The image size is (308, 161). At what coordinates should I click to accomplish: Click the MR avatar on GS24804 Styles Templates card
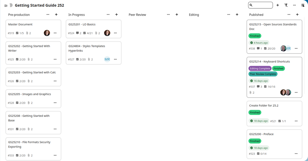107,59
